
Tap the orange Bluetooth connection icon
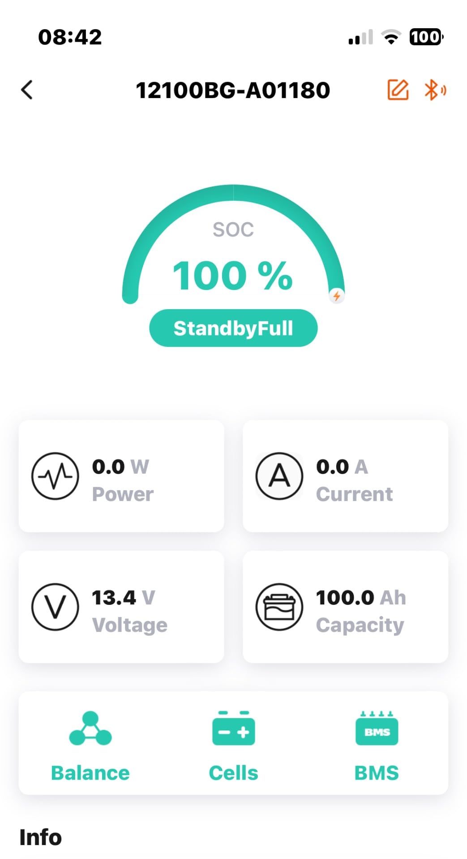click(435, 90)
